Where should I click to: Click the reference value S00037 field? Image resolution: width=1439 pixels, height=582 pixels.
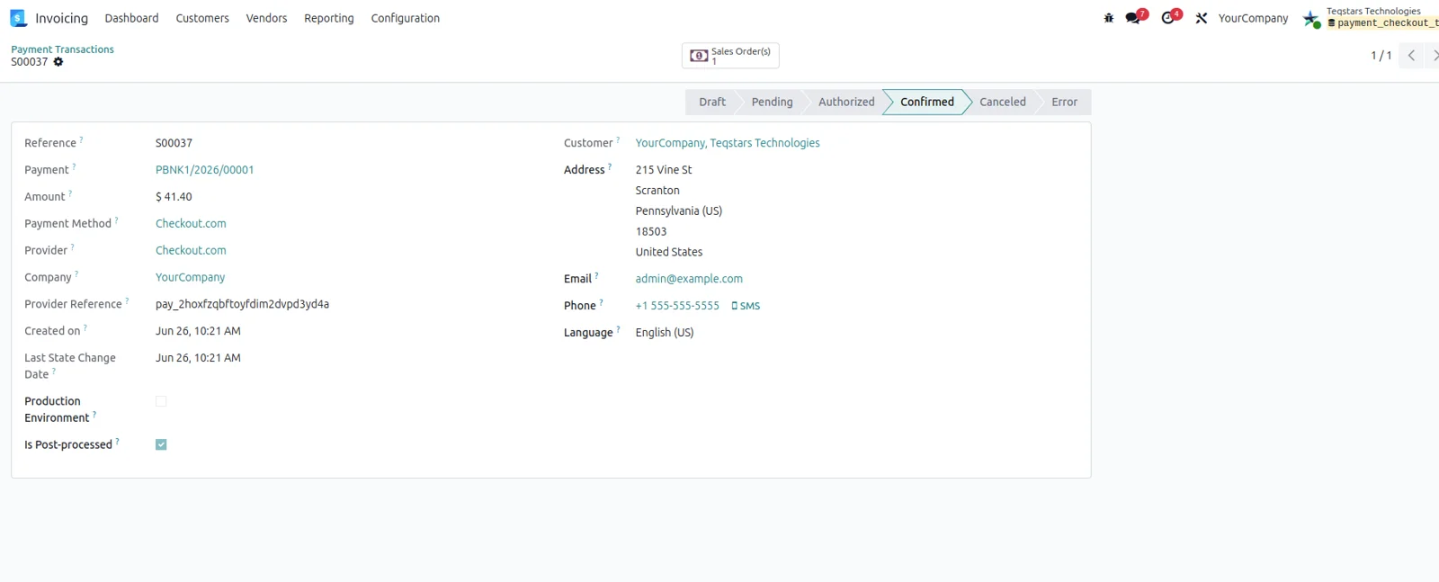174,143
